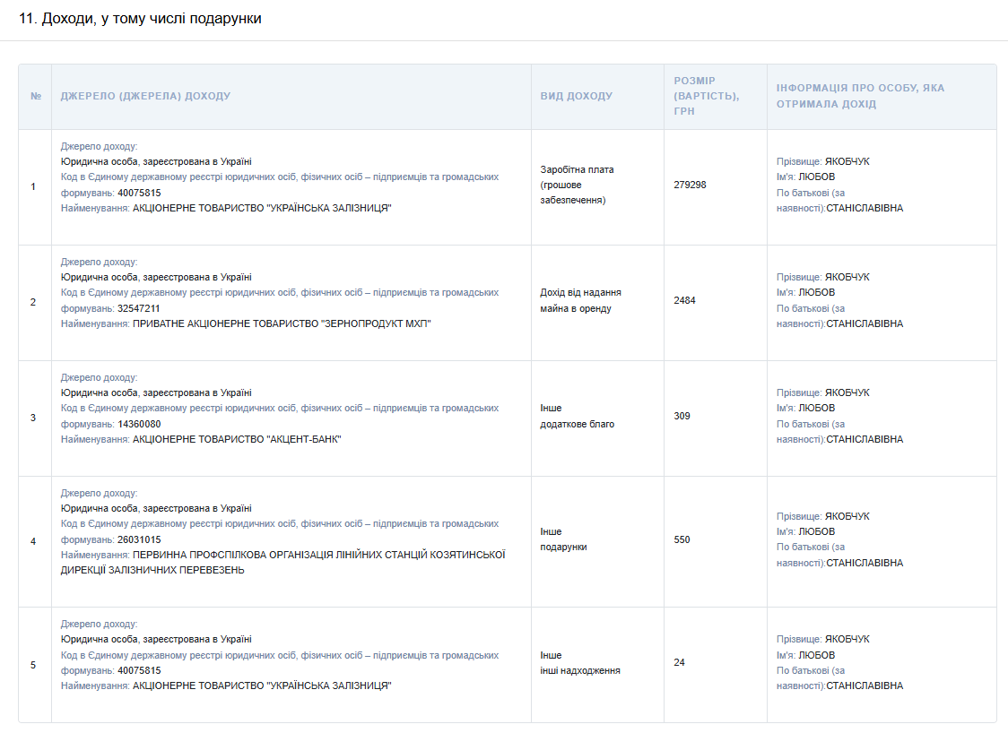Screen dimensions: 1008x733
Task: Click 'Юридична особа, зареєстрована в Україні' in row 3
Action: click(156, 393)
